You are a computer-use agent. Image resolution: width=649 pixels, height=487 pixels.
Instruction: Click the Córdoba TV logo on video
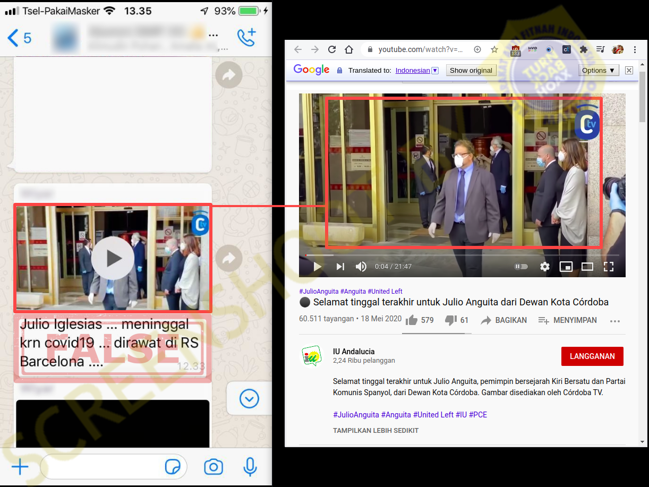pos(587,124)
